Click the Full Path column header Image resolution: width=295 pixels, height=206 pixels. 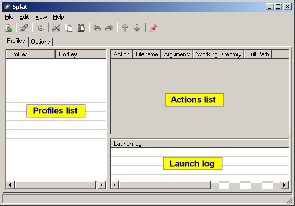click(258, 54)
